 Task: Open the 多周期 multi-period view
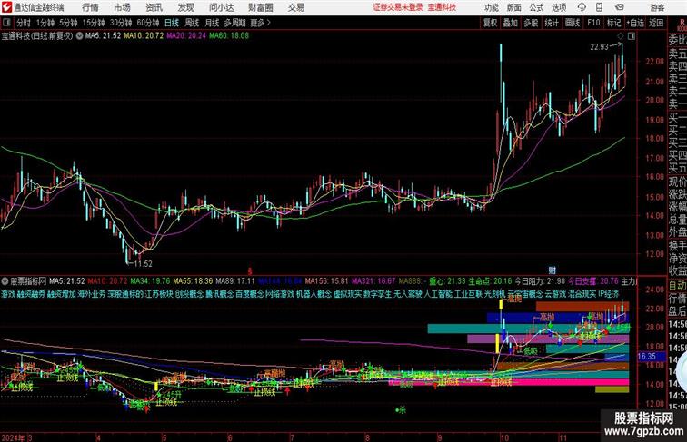click(x=234, y=23)
